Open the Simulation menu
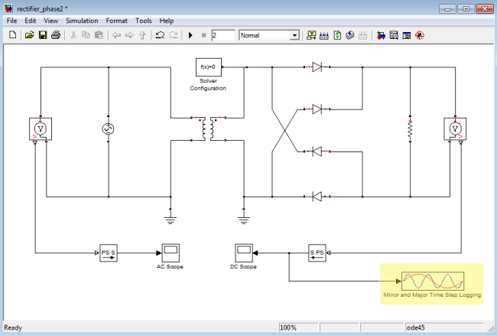The width and height of the screenshot is (497, 335). tap(81, 21)
